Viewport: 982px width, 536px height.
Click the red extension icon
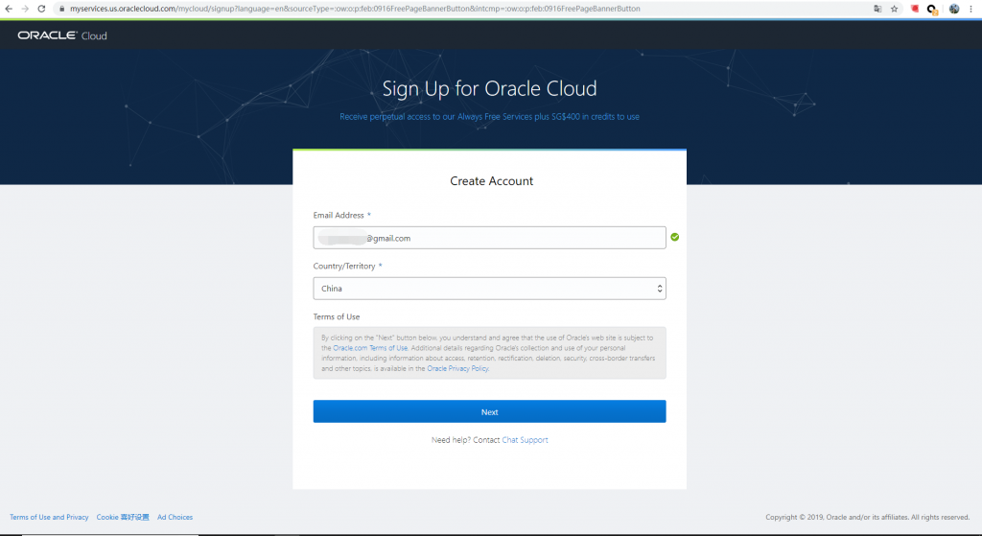tap(914, 9)
